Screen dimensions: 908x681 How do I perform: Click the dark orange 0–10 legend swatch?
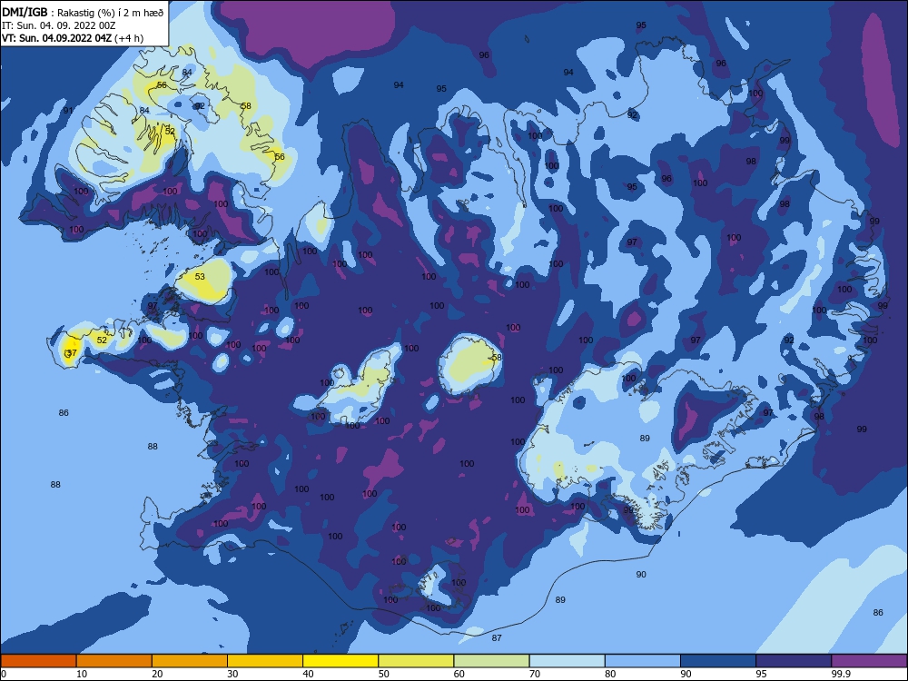38,661
